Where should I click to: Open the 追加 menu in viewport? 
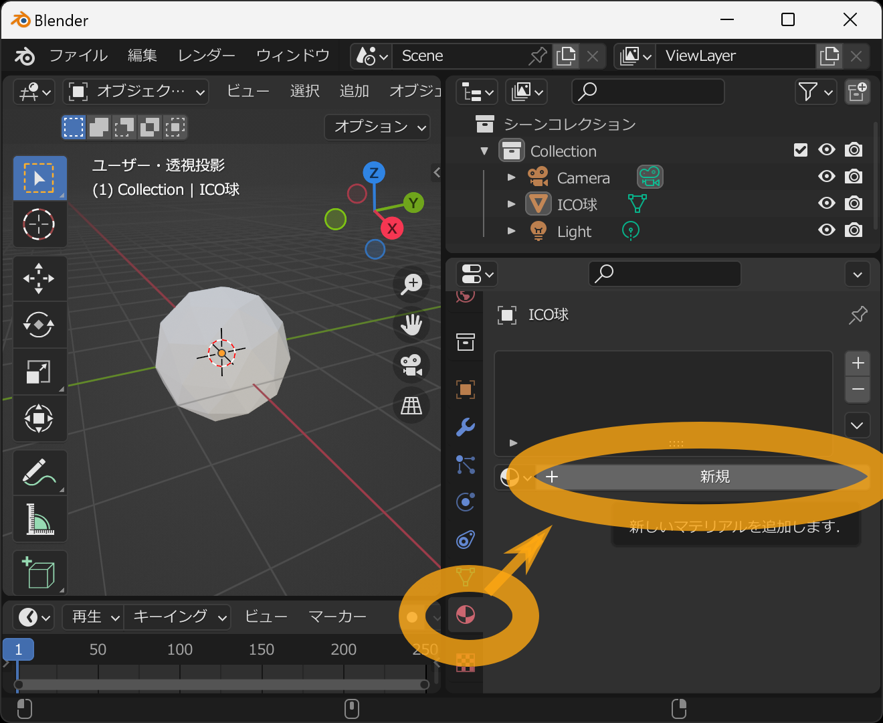pos(355,91)
